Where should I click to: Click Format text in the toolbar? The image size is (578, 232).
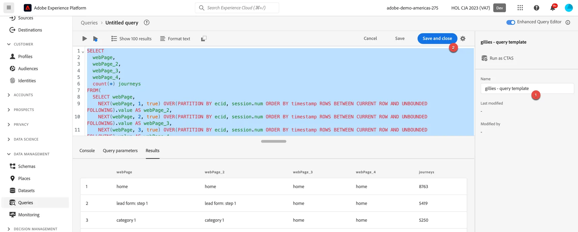tap(175, 39)
